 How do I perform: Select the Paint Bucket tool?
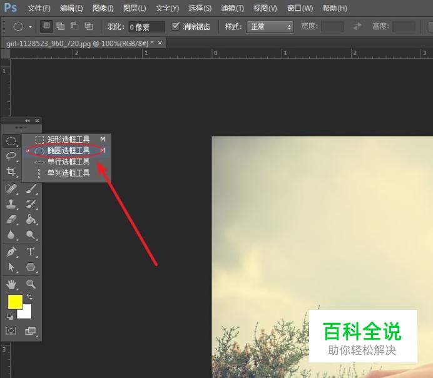(x=31, y=220)
